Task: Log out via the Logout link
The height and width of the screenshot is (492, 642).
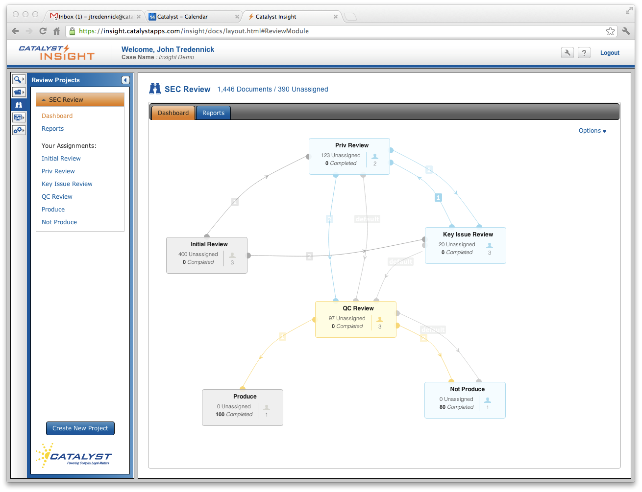Action: tap(610, 53)
